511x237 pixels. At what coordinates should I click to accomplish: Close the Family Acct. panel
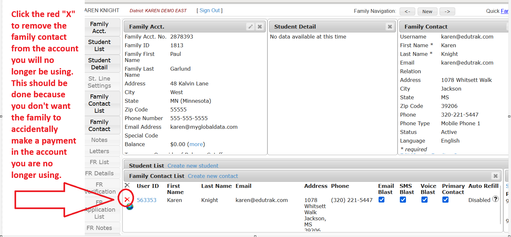click(260, 27)
